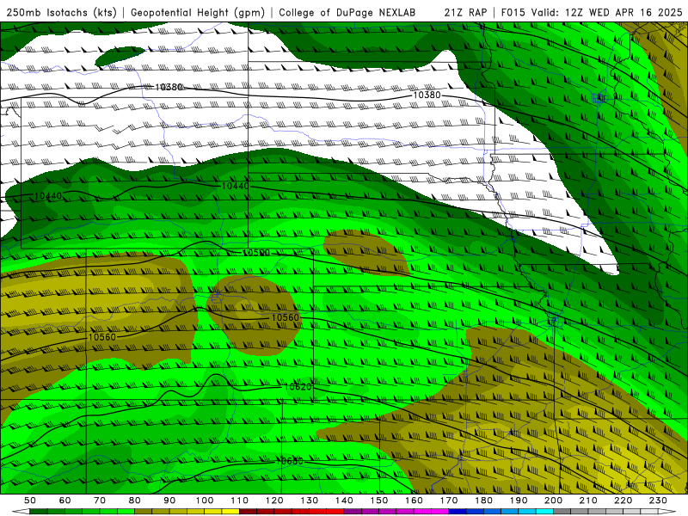Click the 200 knot color bar label
The image size is (688, 516).
pyautogui.click(x=554, y=501)
